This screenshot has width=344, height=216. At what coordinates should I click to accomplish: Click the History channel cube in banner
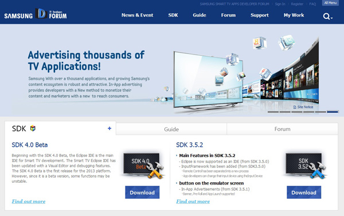click(x=259, y=43)
